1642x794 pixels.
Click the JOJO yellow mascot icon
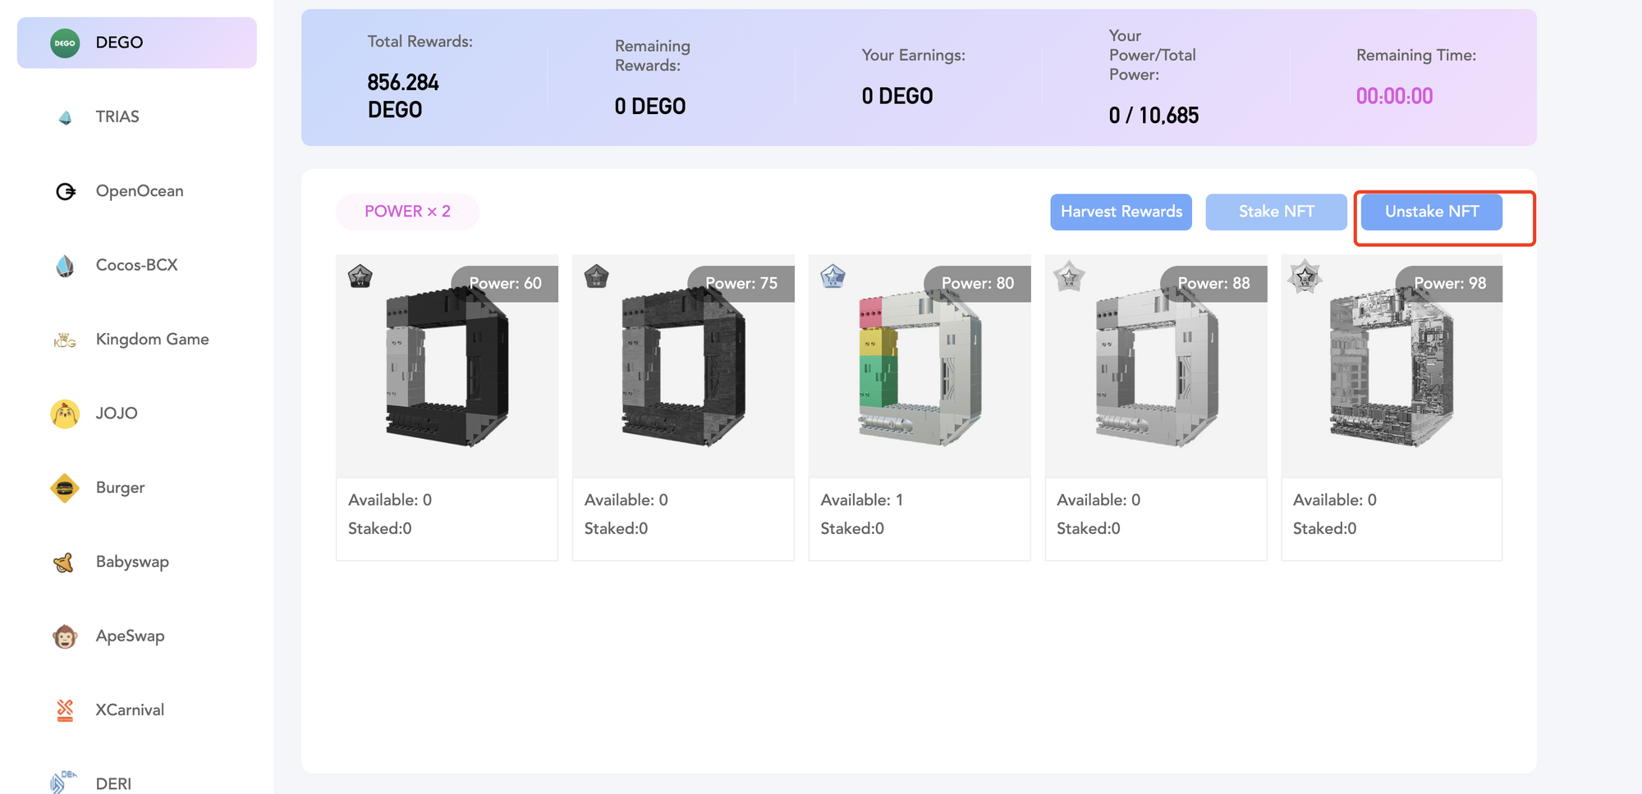pos(65,413)
